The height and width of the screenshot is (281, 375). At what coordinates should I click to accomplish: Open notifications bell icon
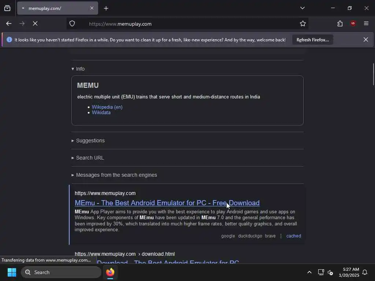point(365,272)
